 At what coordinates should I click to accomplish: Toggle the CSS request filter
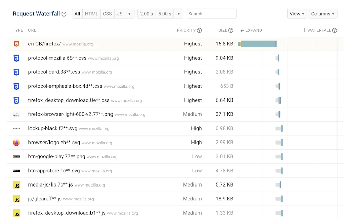coord(107,14)
